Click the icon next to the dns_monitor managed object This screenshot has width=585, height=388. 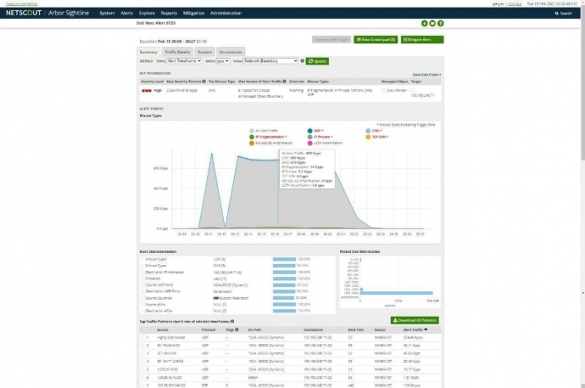tap(383, 90)
